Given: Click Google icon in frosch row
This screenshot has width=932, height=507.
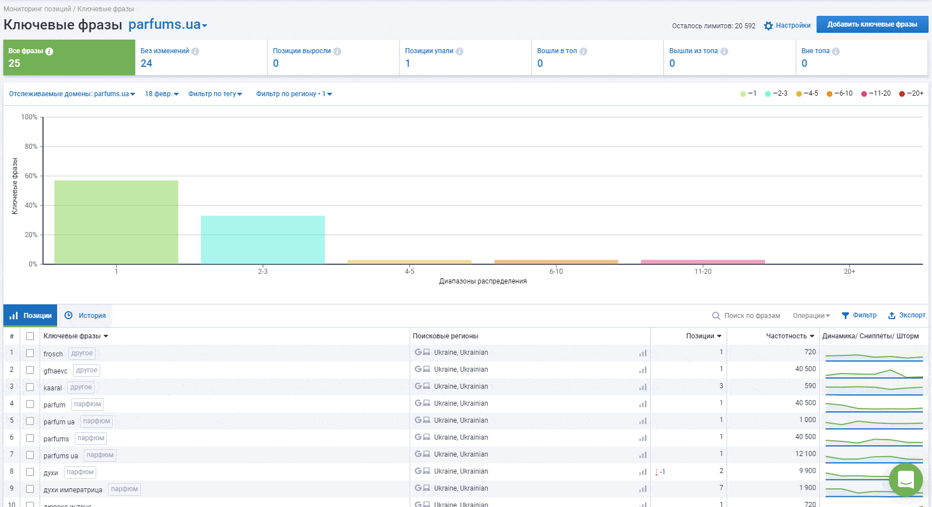Looking at the screenshot, I should tap(418, 352).
